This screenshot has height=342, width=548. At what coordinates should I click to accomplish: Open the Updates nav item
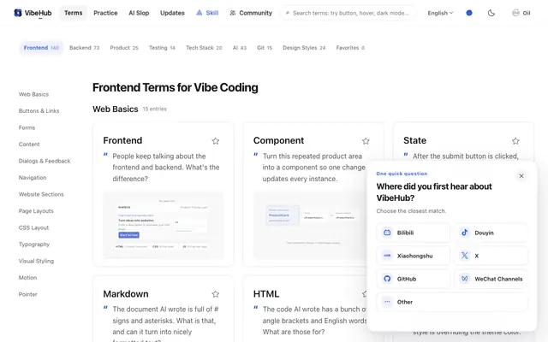click(172, 13)
